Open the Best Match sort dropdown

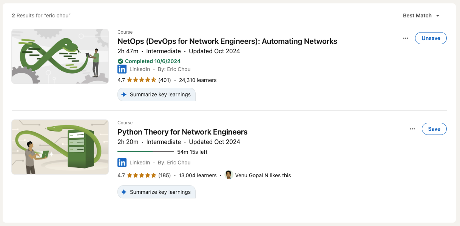(x=421, y=15)
